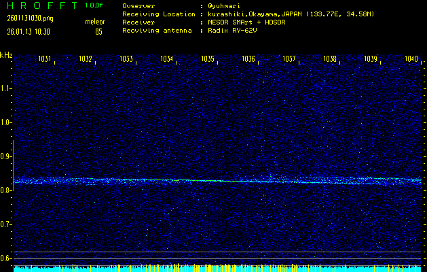
Task: Click the cyan intensity bar at bottom
Action: click(x=217, y=269)
